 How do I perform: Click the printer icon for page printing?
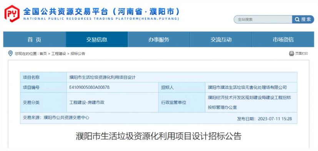(x=291, y=53)
